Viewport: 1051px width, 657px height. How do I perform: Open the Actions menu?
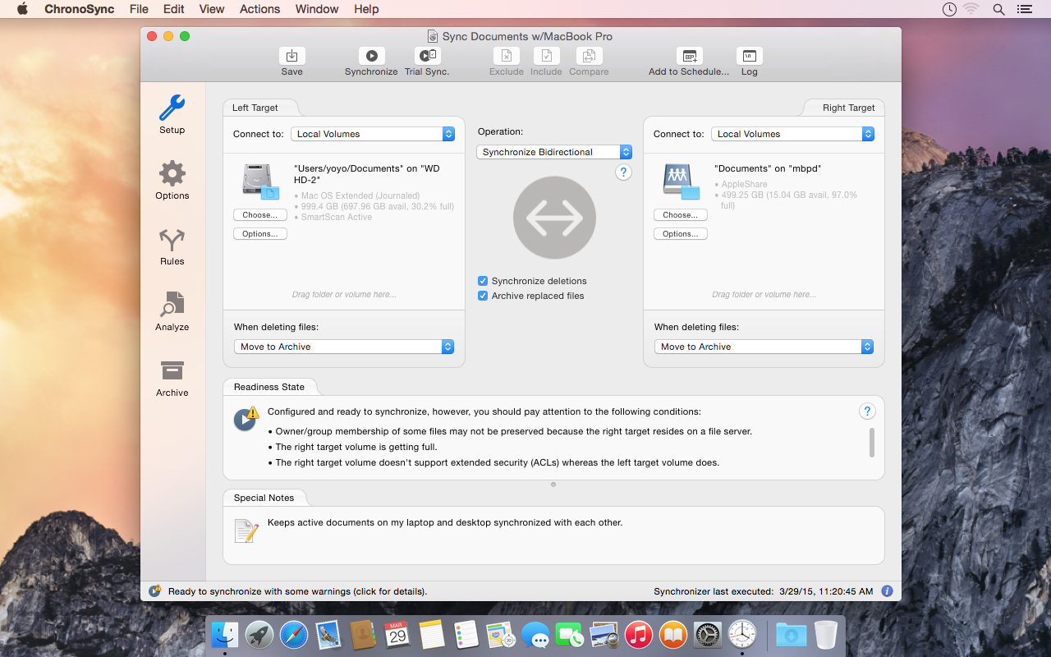[x=259, y=9]
